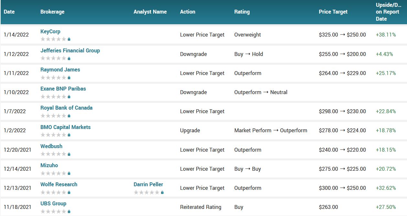Select the date 1/7/2022
The height and width of the screenshot is (216, 407).
click(15, 111)
